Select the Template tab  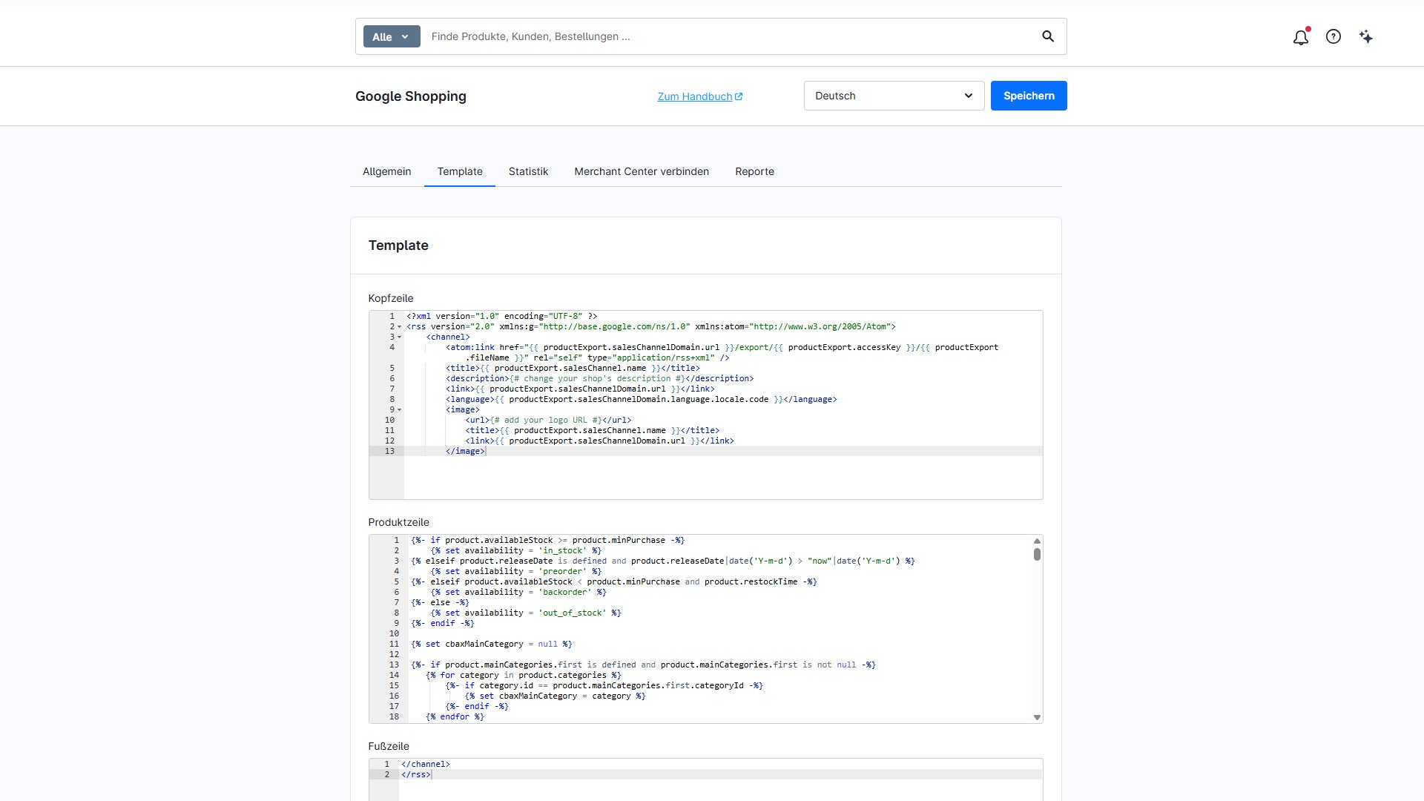[460, 171]
